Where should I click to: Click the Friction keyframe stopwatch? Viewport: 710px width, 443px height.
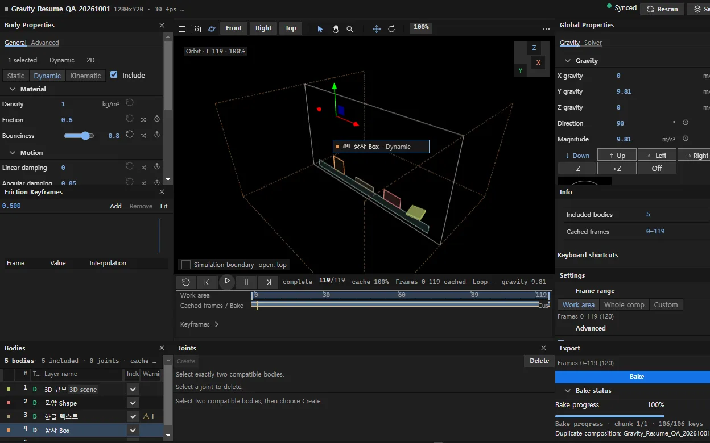pos(157,119)
